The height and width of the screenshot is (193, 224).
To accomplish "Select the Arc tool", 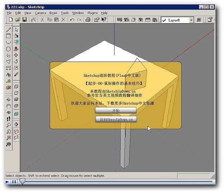I will click(x=9, y=42).
